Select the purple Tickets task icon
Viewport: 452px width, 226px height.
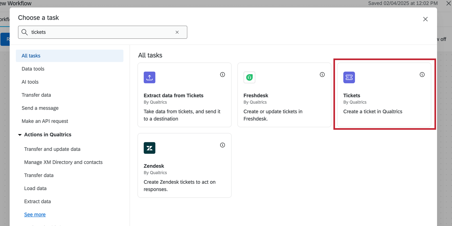pyautogui.click(x=349, y=77)
